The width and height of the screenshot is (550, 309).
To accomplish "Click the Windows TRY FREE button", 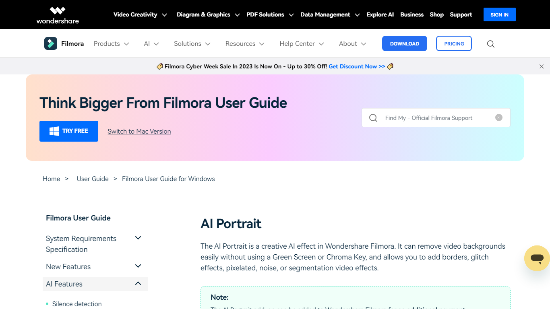I will coord(69,131).
